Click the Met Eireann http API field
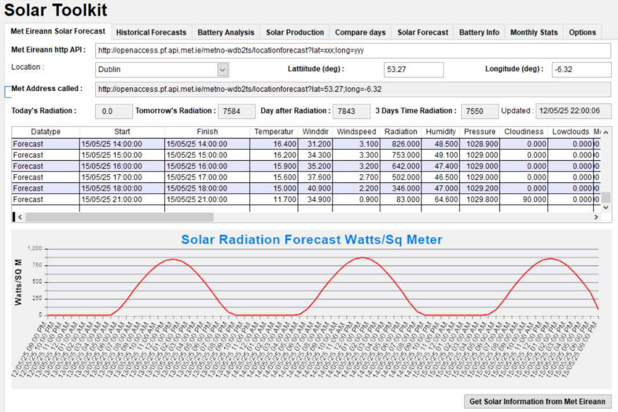618x412 pixels. coord(353,50)
